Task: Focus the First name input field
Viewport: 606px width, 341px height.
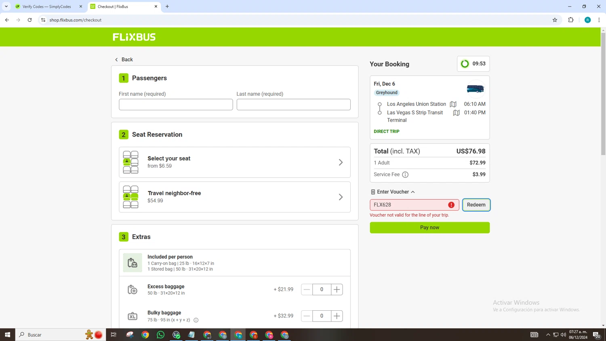Action: pyautogui.click(x=176, y=105)
